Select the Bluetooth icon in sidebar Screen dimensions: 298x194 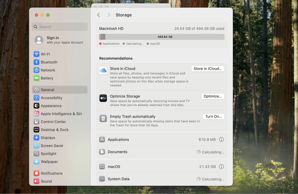[36, 62]
